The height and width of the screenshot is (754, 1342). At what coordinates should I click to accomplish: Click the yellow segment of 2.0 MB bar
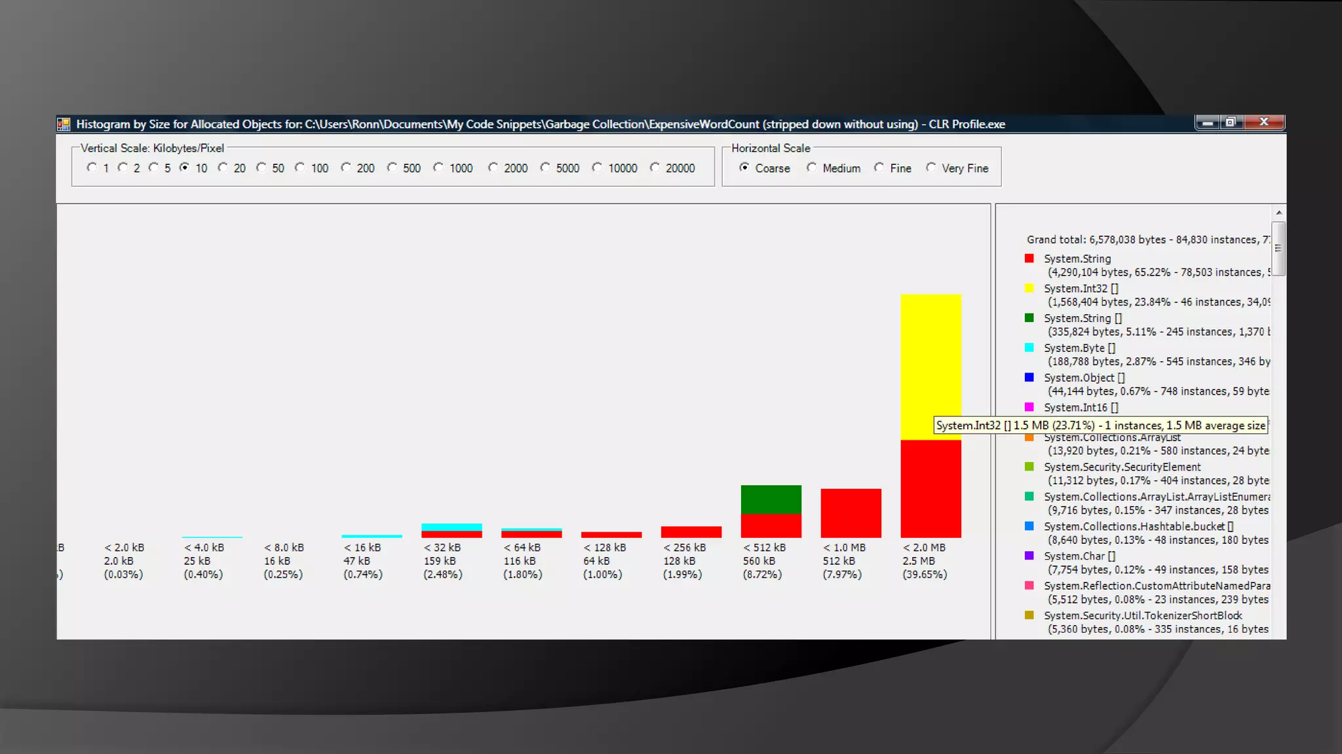point(930,367)
